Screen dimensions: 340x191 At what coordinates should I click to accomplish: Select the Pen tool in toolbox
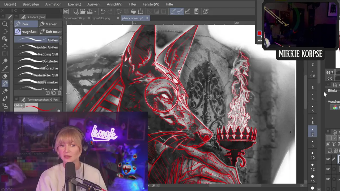5,84
